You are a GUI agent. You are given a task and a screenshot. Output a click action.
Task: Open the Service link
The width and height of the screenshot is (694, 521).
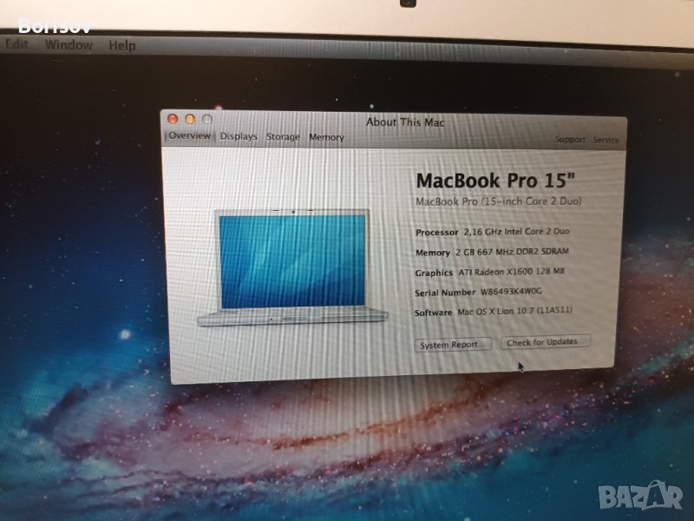(606, 140)
